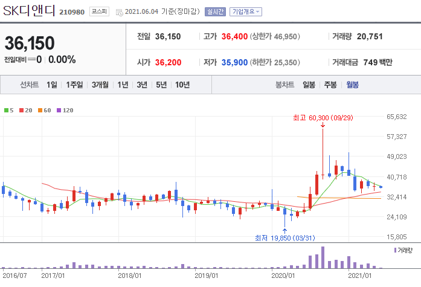The width and height of the screenshot is (421, 287).
Task: Click the 49,023 y-axis label
Action: point(397,156)
